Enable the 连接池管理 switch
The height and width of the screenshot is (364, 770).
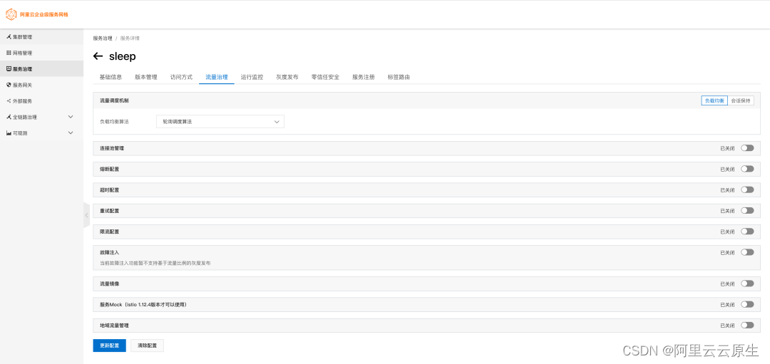tap(747, 147)
